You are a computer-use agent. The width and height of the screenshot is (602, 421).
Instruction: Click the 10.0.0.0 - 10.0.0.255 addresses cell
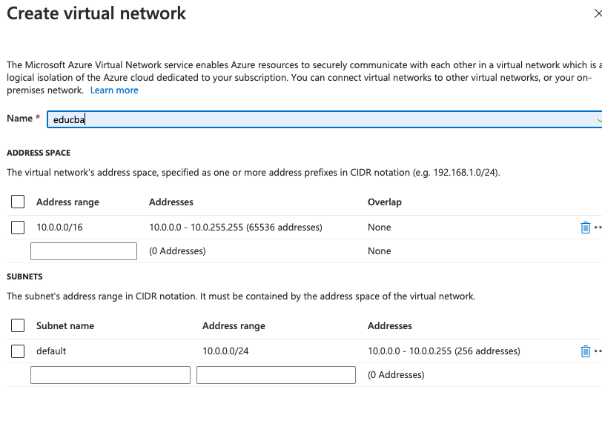click(444, 351)
